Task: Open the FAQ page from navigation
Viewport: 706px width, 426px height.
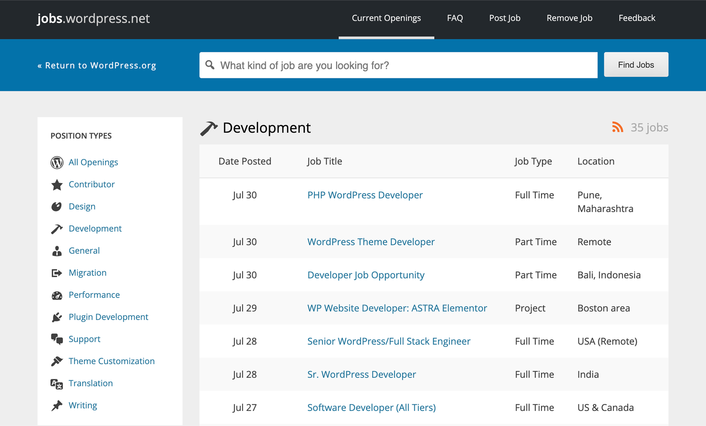Action: pyautogui.click(x=455, y=18)
